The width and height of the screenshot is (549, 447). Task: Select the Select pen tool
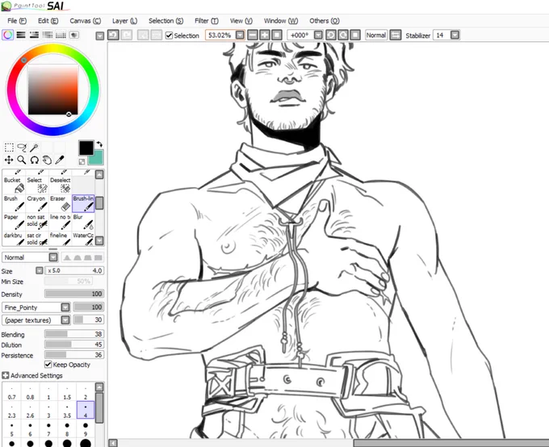pyautogui.click(x=37, y=185)
